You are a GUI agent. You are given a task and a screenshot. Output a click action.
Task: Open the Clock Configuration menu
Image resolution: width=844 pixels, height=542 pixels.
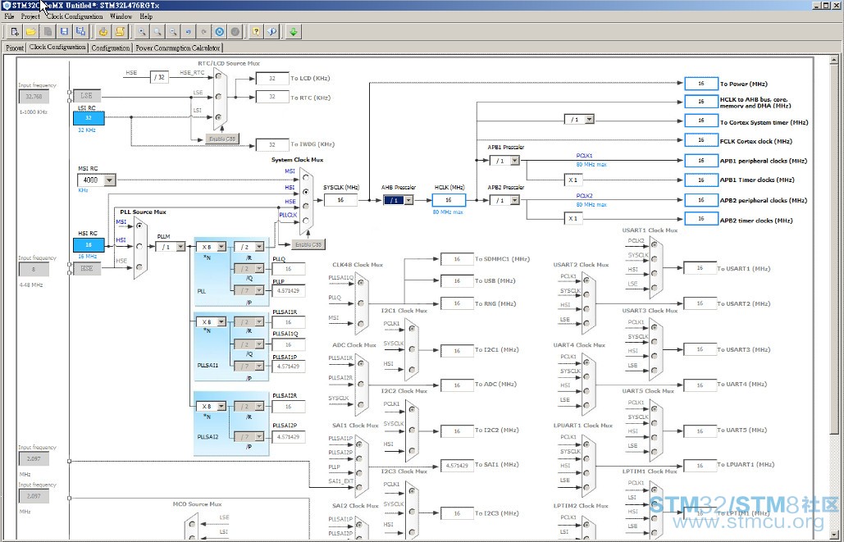(x=75, y=16)
